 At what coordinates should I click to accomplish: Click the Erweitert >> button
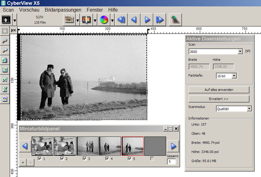click(218, 99)
